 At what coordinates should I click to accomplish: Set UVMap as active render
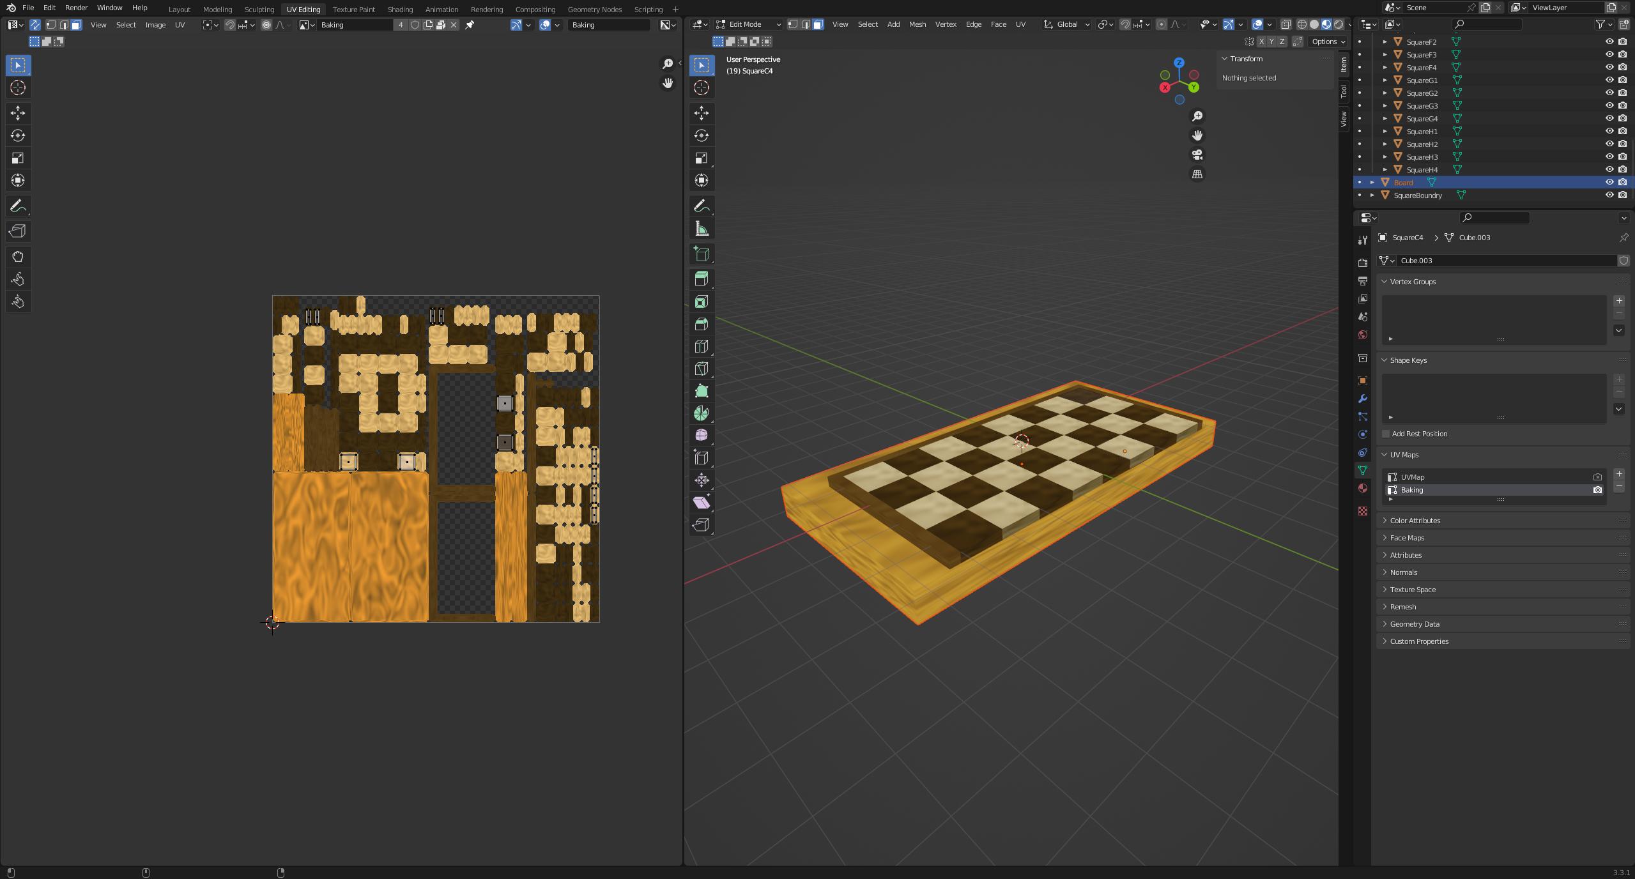click(x=1597, y=477)
